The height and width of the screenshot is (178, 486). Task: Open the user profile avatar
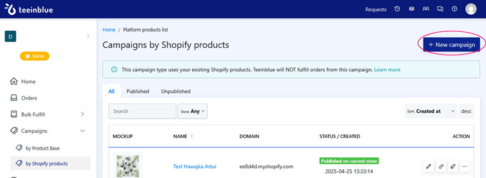point(471,9)
